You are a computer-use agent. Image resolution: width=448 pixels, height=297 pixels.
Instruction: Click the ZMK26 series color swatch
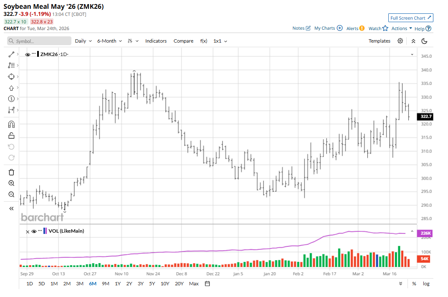(x=38, y=54)
